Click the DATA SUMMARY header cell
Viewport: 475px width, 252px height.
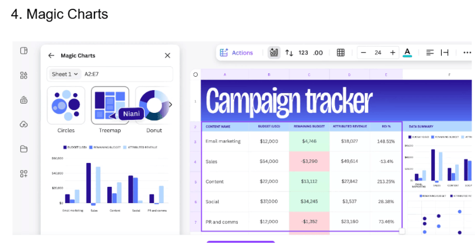click(437, 126)
